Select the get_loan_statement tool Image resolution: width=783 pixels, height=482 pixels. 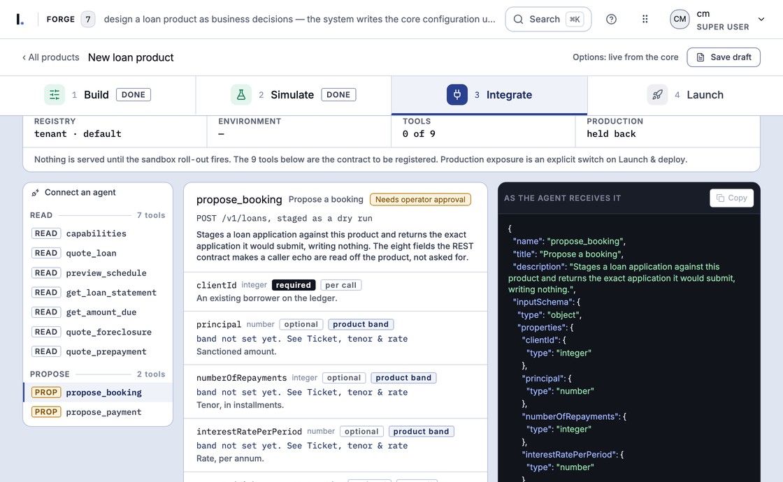[x=98, y=293]
